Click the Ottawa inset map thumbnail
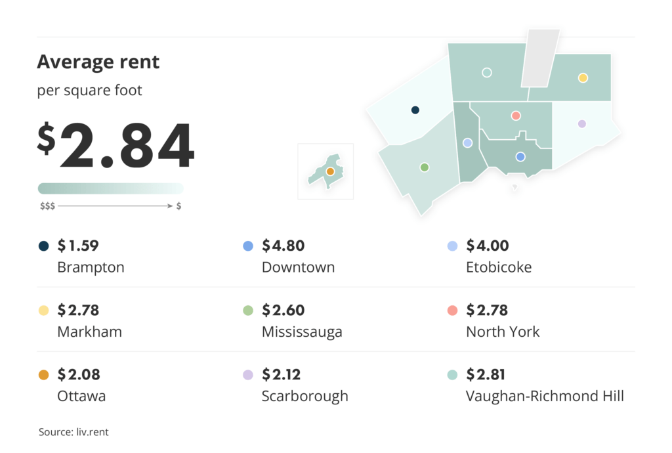Viewport: 672px width, 453px height. tap(325, 171)
